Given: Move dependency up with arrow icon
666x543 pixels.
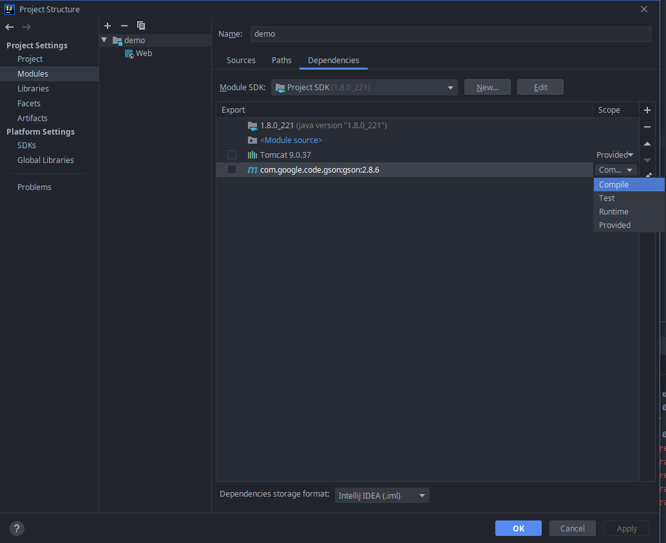Looking at the screenshot, I should (x=647, y=144).
